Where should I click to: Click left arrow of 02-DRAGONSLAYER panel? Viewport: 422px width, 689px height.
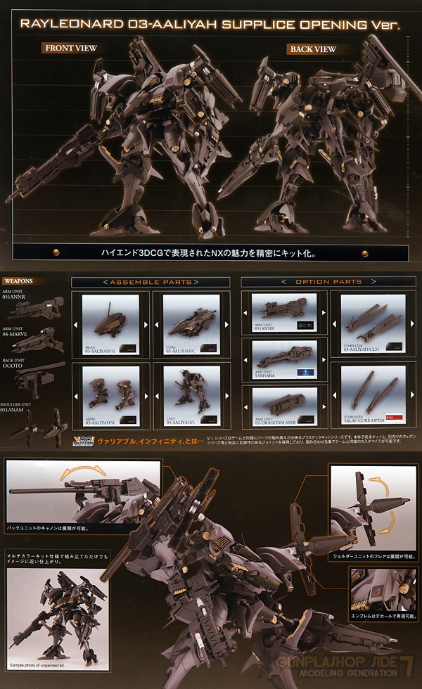245,407
